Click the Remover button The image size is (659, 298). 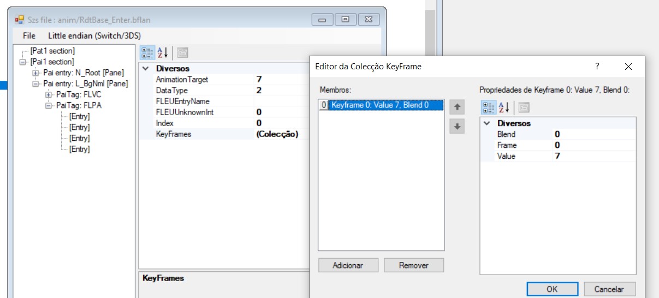pos(414,265)
